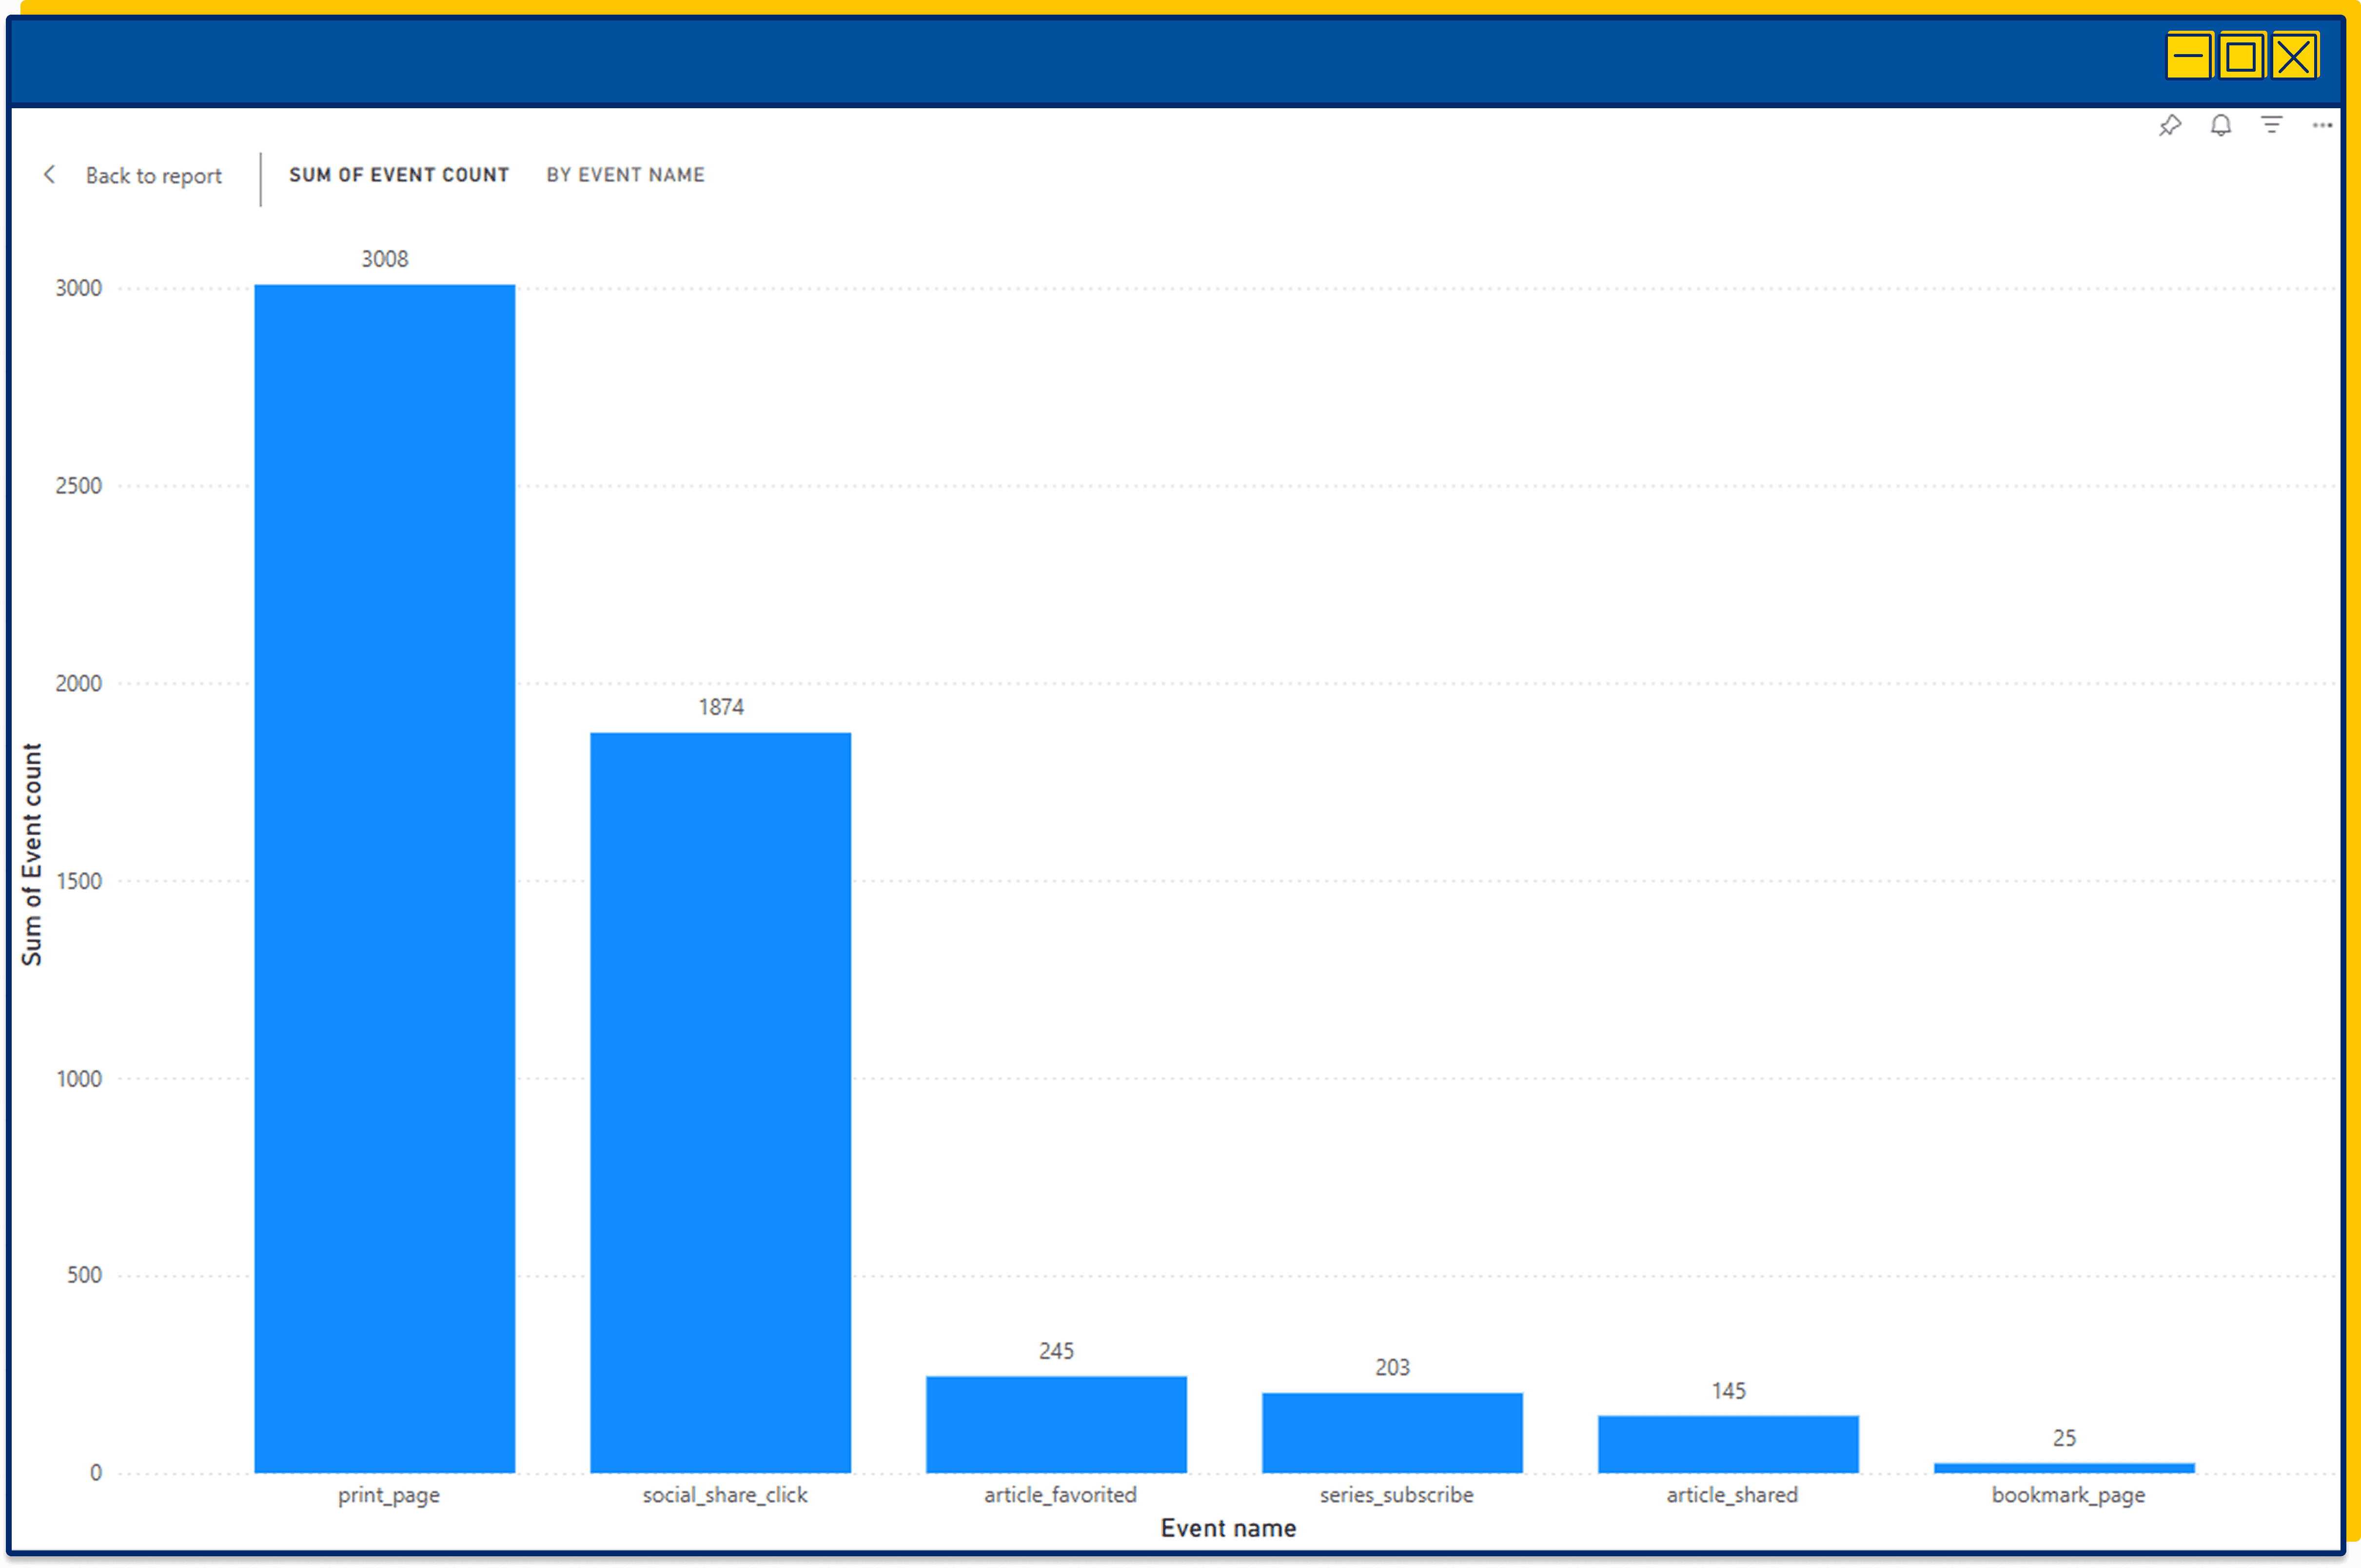Click the series_subscribe bar
The height and width of the screenshot is (1568, 2361).
tap(1392, 1432)
